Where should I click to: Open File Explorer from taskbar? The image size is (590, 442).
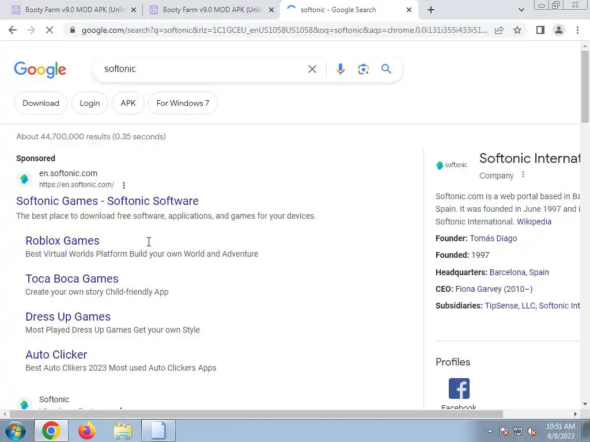[123, 430]
